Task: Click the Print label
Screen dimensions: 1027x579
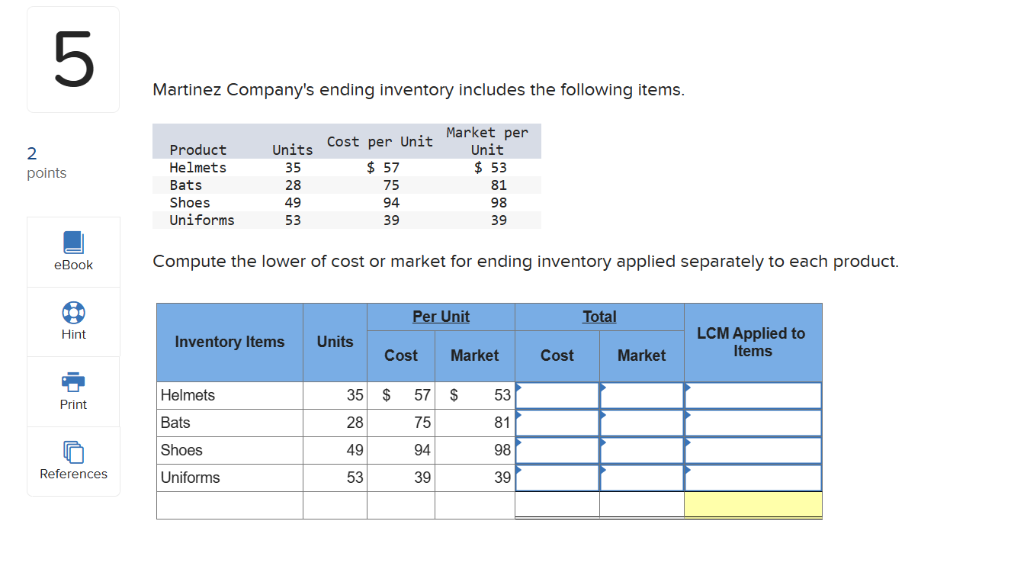Action: point(73,404)
